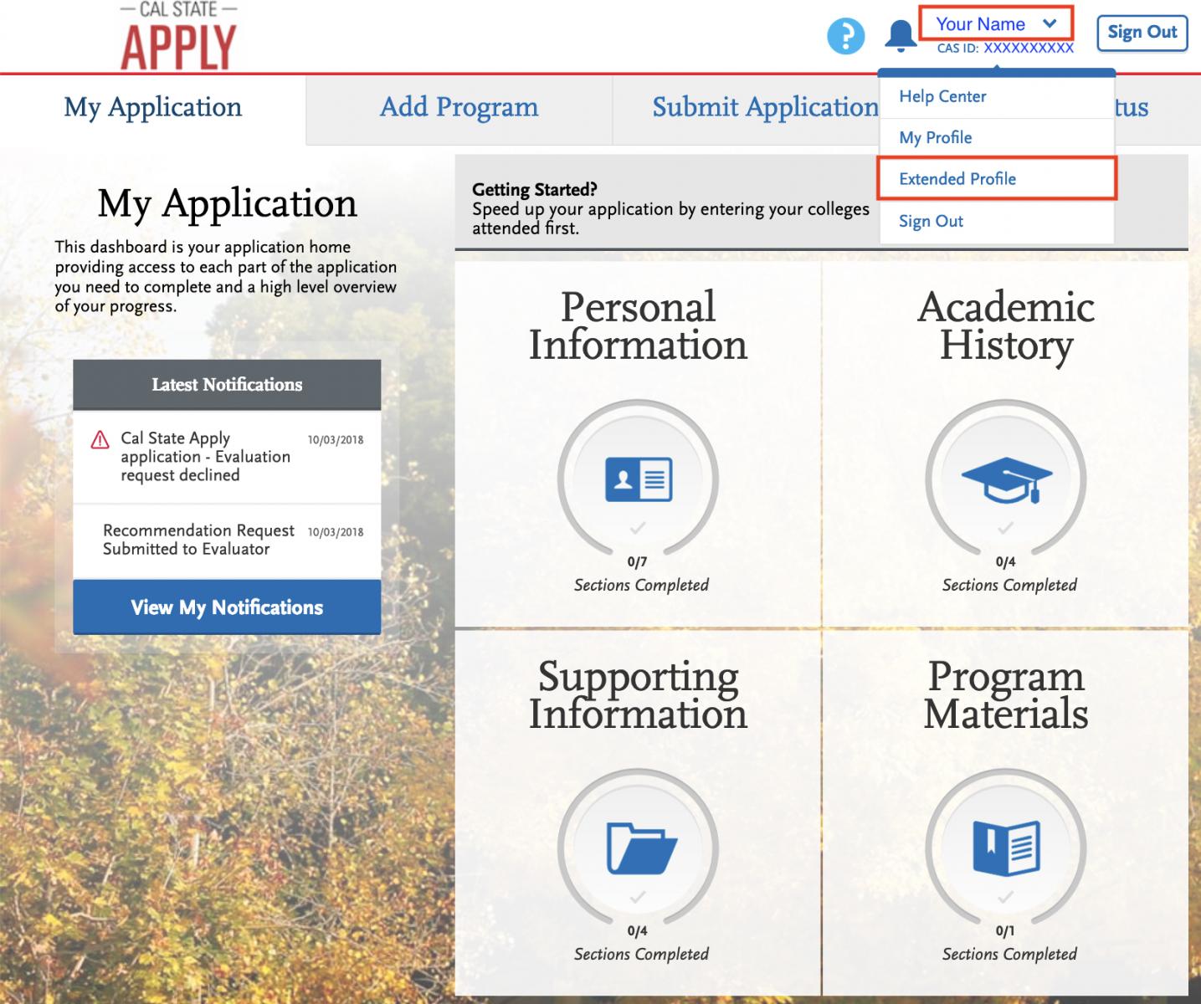The height and width of the screenshot is (1004, 1201).
Task: Click the Cal State Apply logo
Action: click(x=177, y=33)
